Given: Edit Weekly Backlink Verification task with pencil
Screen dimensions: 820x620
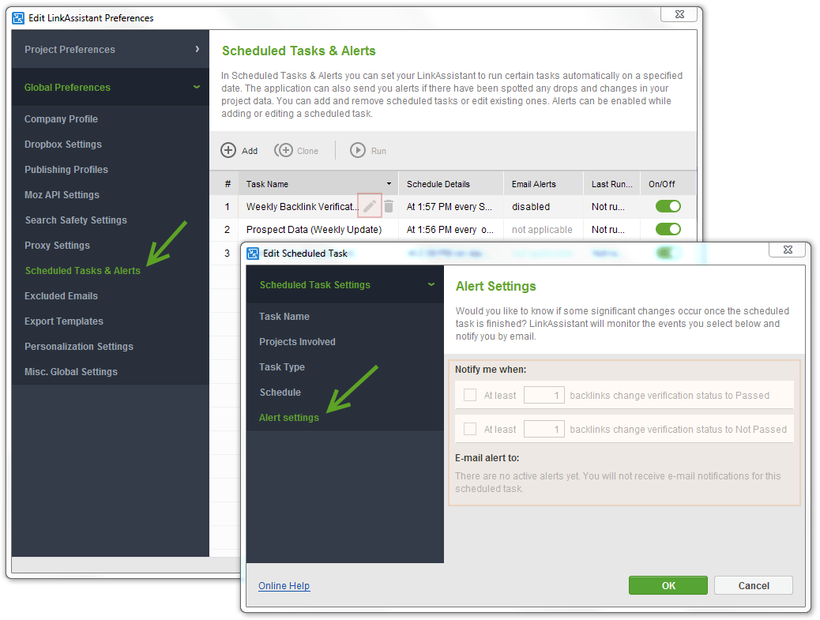Looking at the screenshot, I should pos(369,206).
